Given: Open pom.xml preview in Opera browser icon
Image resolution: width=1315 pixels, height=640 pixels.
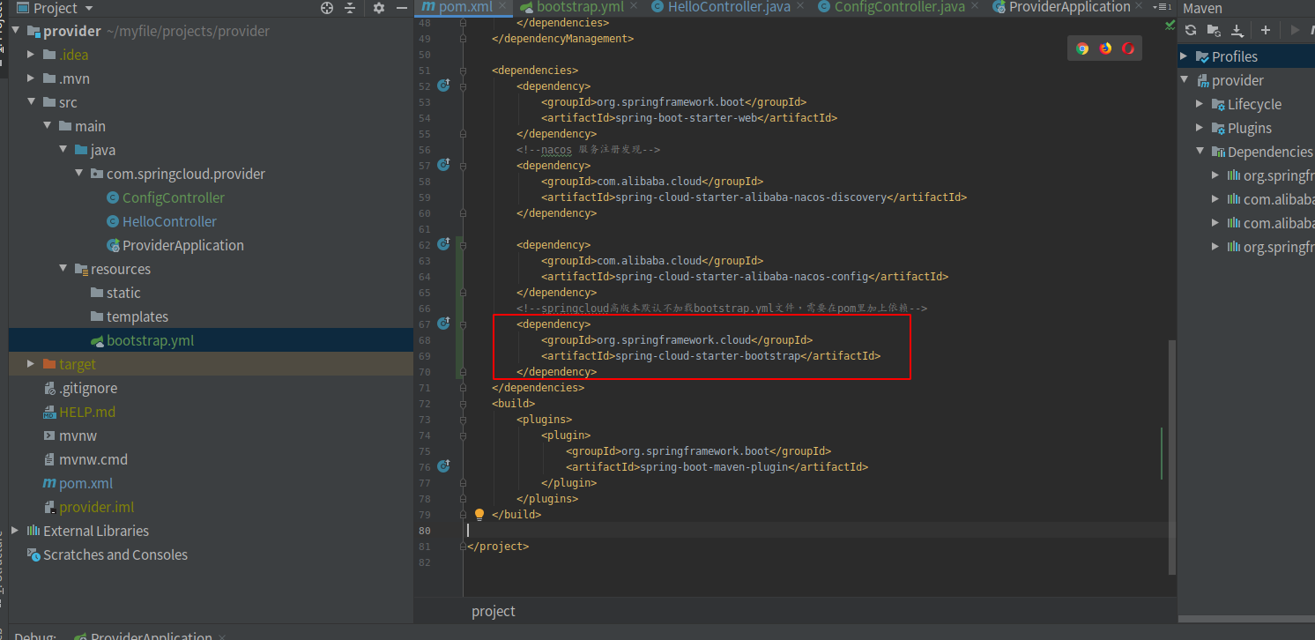Looking at the screenshot, I should click(x=1128, y=48).
